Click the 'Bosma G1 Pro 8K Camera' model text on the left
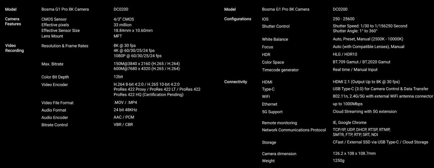Screen dimensions: 434x168 65,9
